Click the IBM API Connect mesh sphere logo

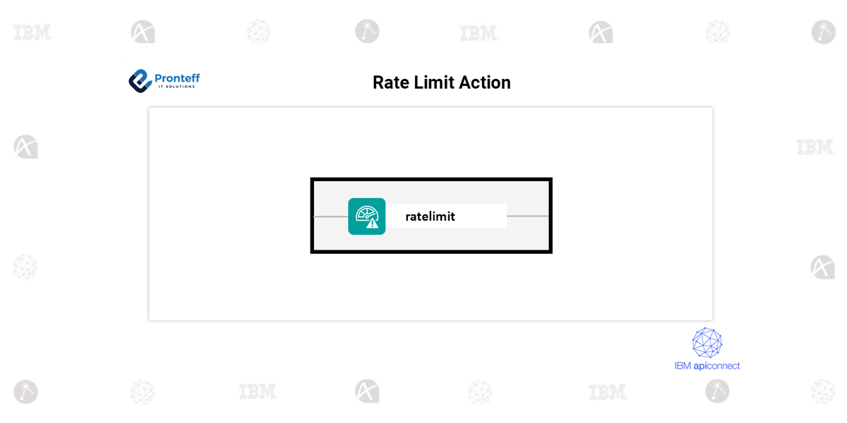[x=707, y=343]
